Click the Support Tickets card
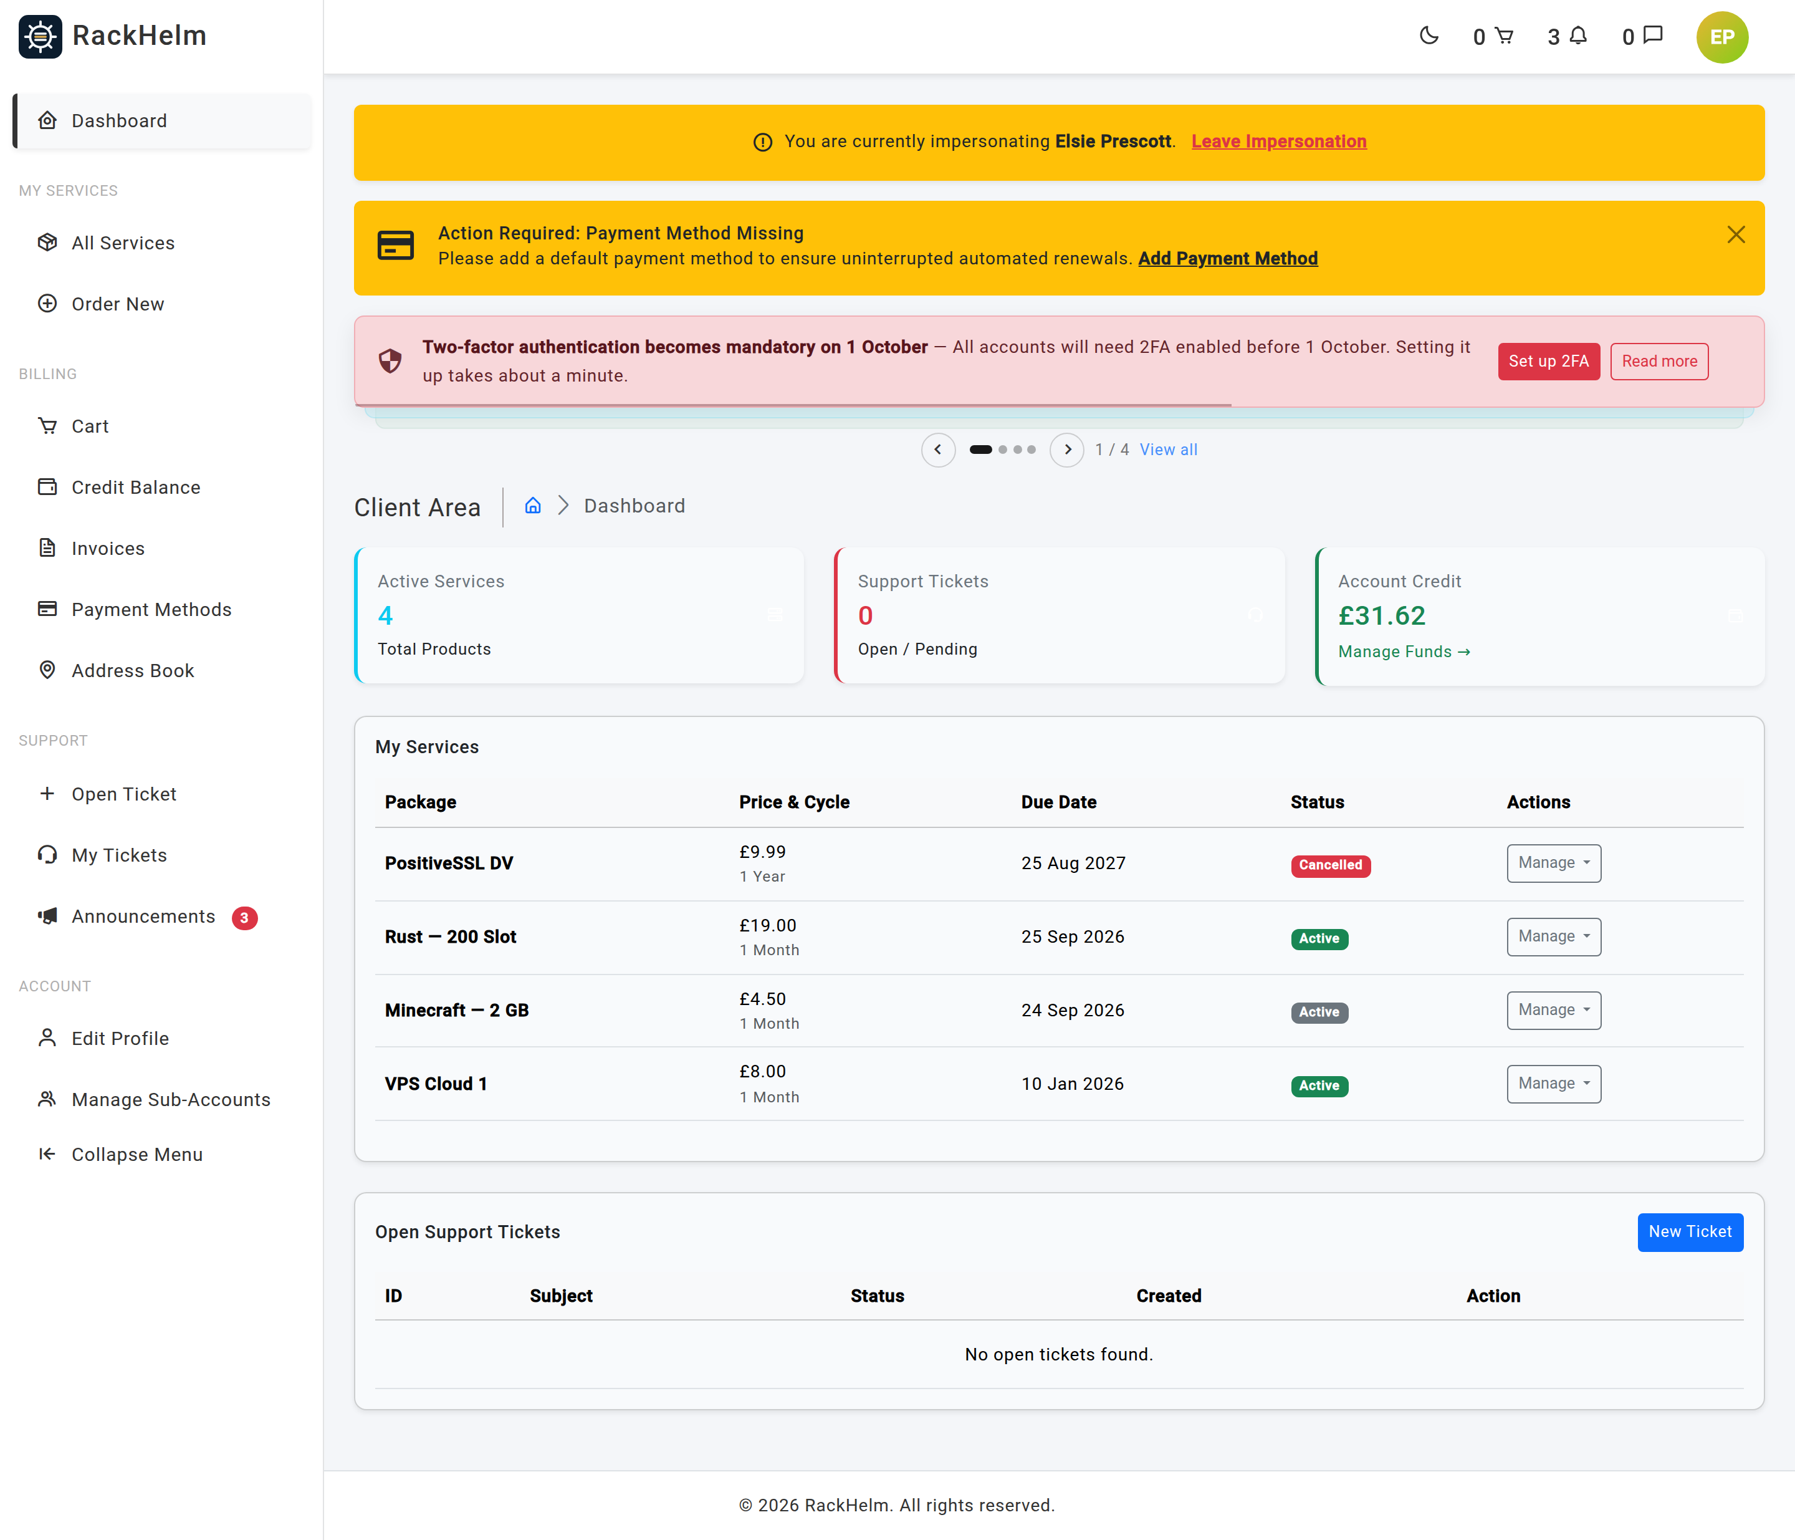The image size is (1795, 1540). [1060, 615]
